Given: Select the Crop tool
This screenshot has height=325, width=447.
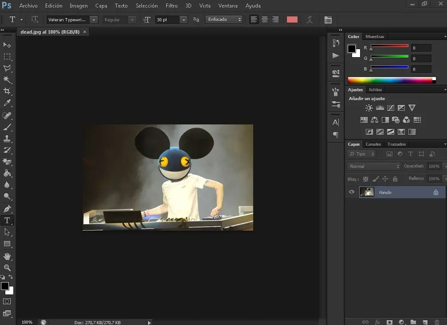Looking at the screenshot, I should [7, 91].
